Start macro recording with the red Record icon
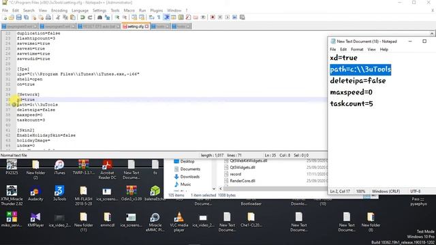The width and height of the screenshot is (436, 245). [213, 17]
